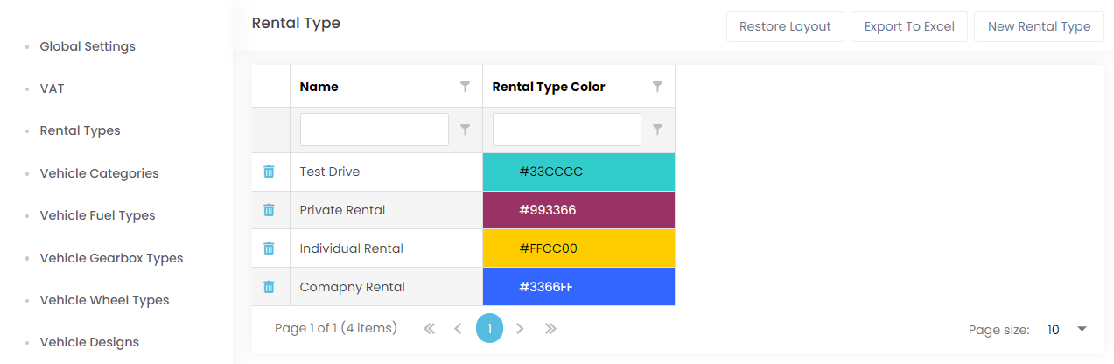Sort by Name column header

coord(319,87)
